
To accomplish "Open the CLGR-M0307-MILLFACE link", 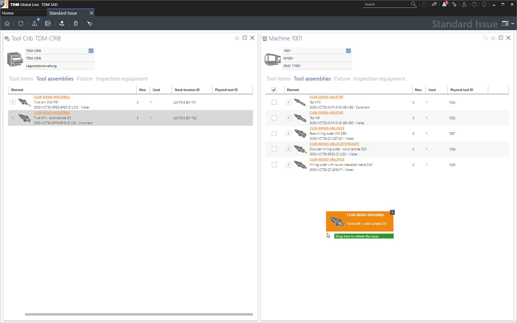I will (327, 160).
